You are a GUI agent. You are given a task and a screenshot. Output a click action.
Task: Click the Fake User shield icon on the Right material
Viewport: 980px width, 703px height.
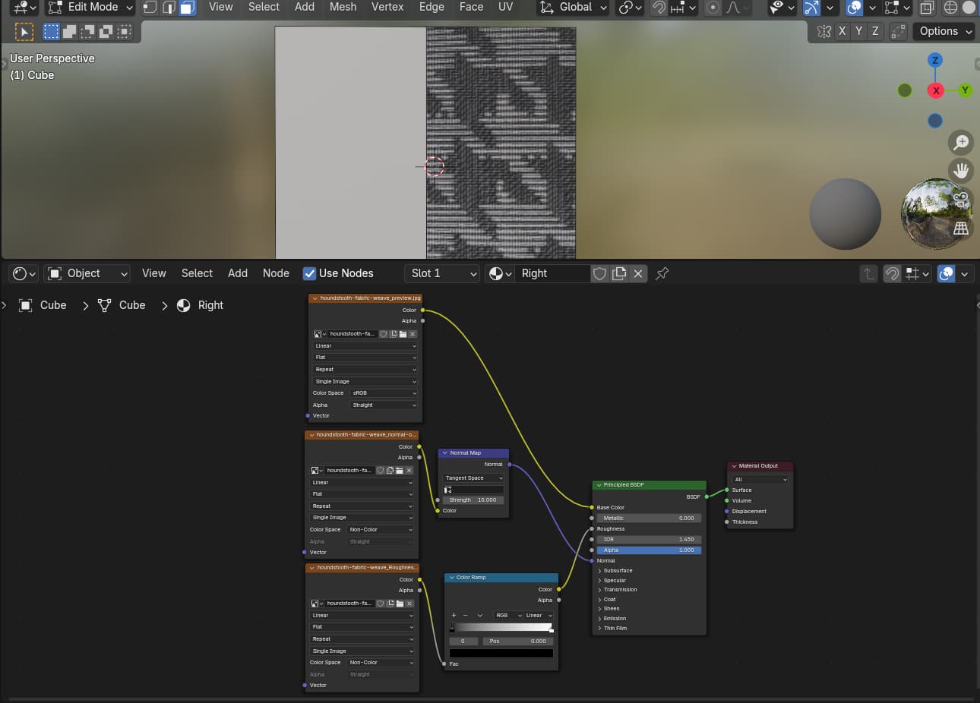(599, 273)
